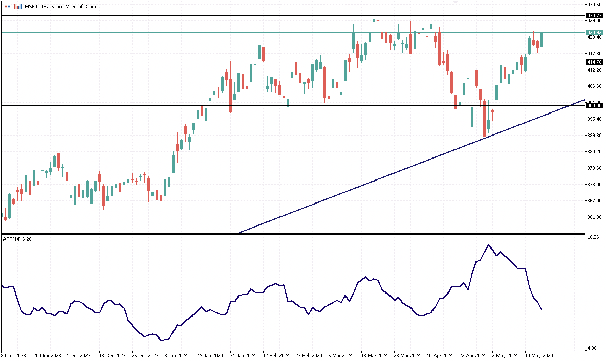Click the 400.00 horizontal level price tag
This screenshot has width=606, height=361.
click(x=594, y=106)
